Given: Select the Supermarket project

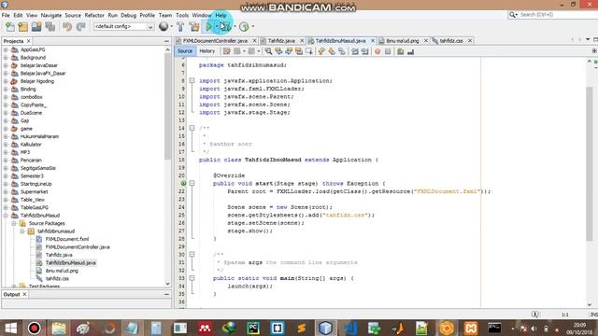Looking at the screenshot, I should (x=34, y=192).
